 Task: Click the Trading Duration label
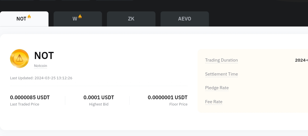tap(221, 60)
